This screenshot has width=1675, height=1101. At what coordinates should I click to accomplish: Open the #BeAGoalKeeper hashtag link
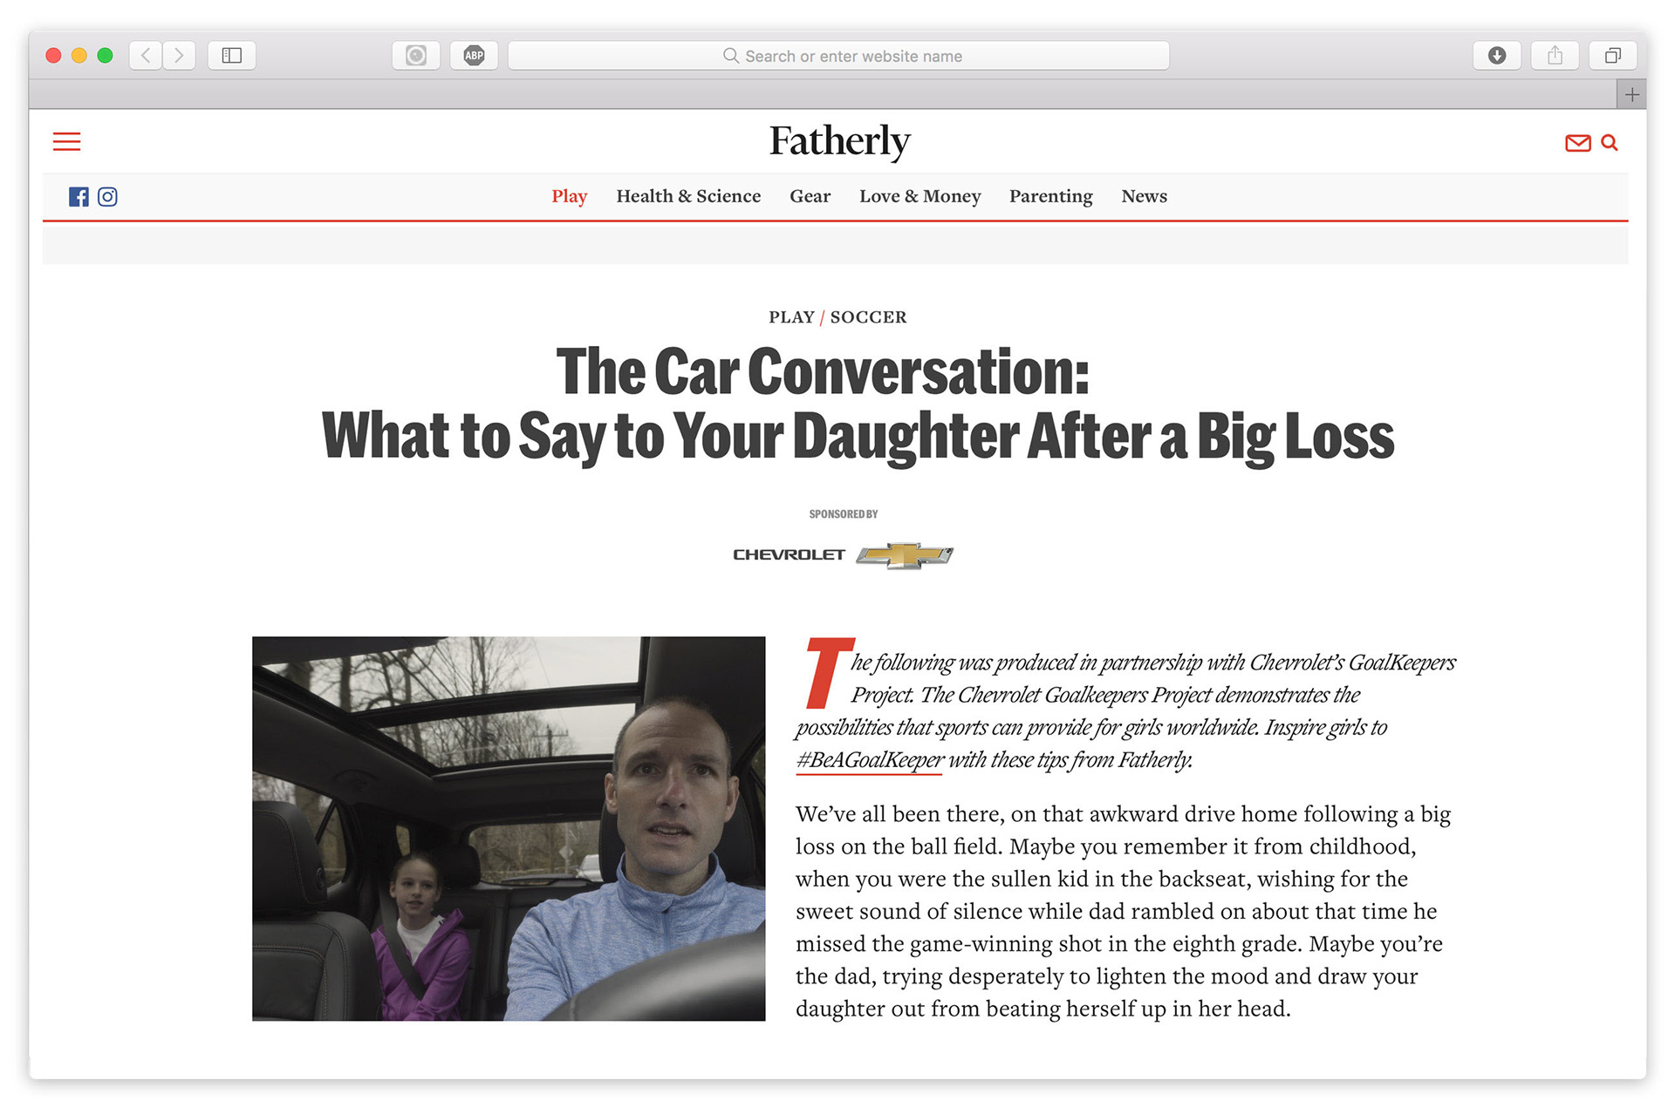(870, 760)
